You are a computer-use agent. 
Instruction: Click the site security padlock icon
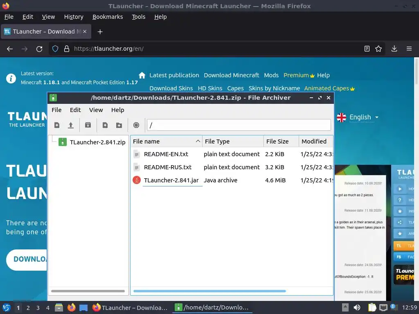[x=67, y=49]
